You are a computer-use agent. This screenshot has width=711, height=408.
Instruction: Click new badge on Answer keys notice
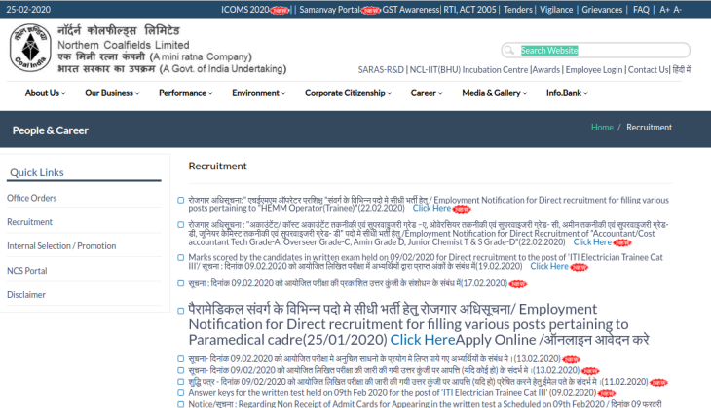coord(607,393)
